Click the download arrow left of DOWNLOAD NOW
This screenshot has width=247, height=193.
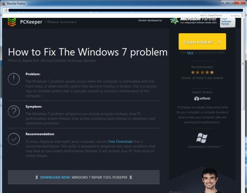click(x=37, y=177)
